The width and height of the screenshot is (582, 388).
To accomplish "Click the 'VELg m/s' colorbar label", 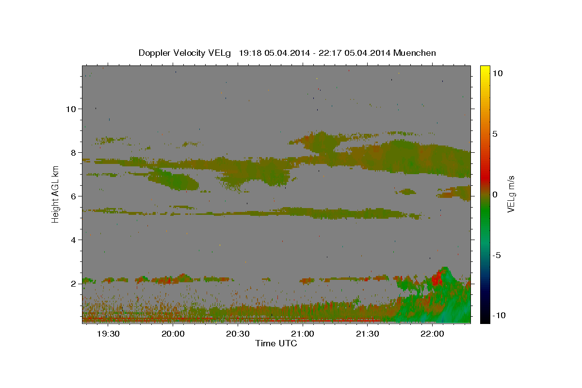I will tap(511, 194).
